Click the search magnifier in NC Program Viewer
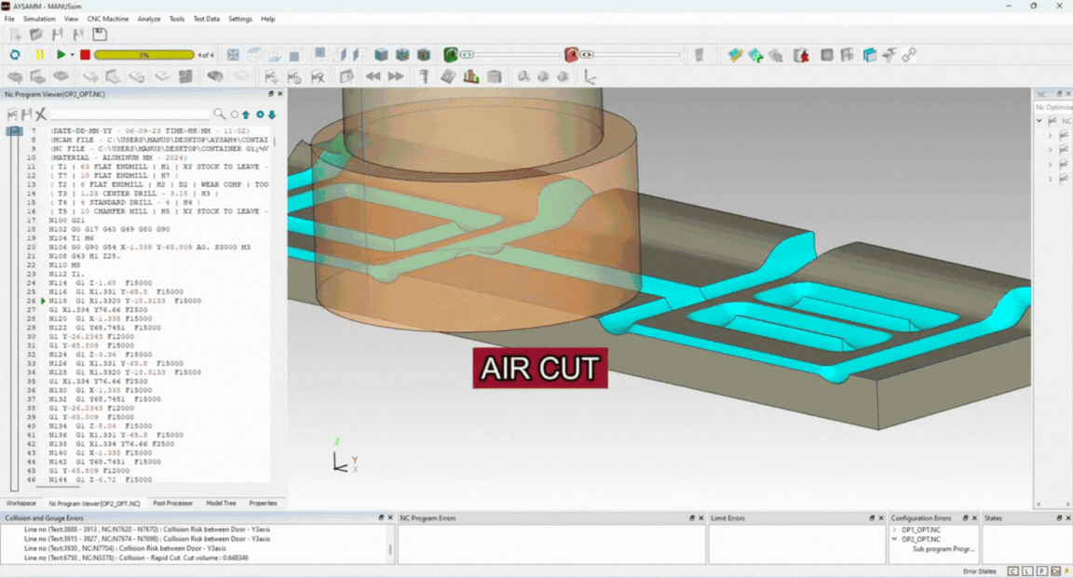The height and width of the screenshot is (578, 1073). point(220,114)
